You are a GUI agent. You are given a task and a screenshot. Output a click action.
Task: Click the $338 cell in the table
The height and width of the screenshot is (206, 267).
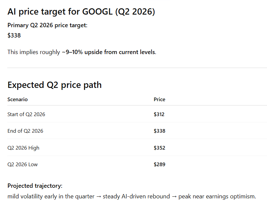click(x=160, y=131)
